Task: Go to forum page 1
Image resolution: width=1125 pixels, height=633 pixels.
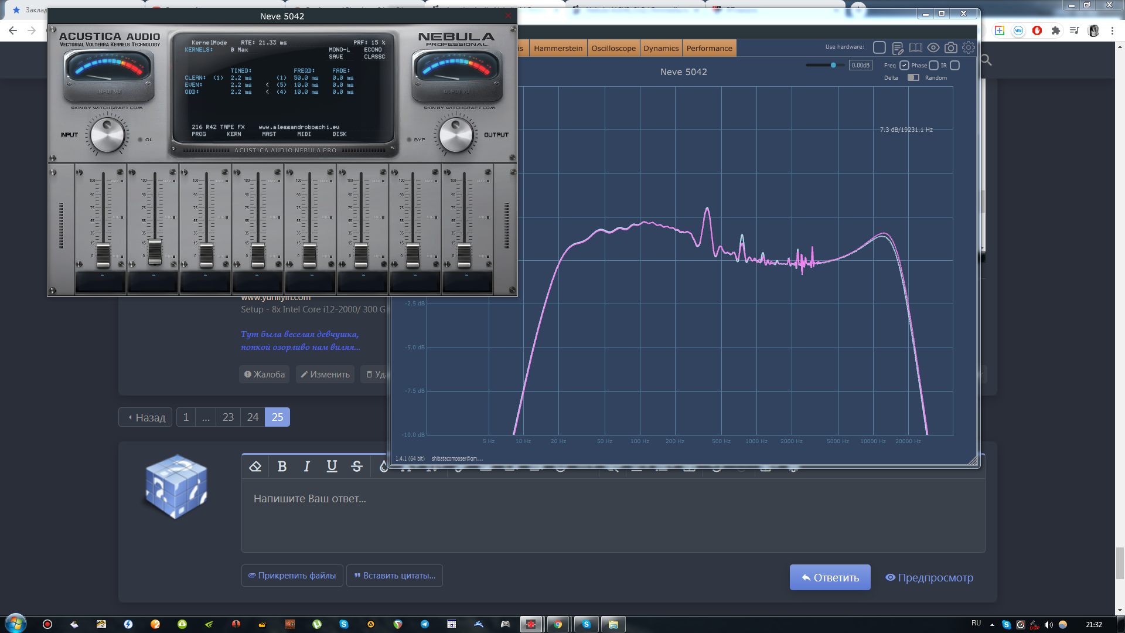Action: point(186,417)
